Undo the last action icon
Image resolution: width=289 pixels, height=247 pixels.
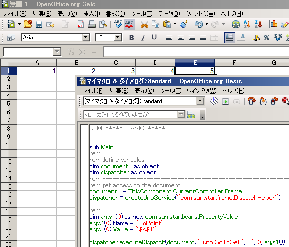click(199, 24)
